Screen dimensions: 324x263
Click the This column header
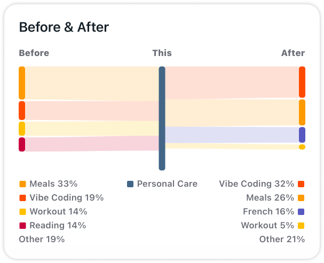(162, 53)
